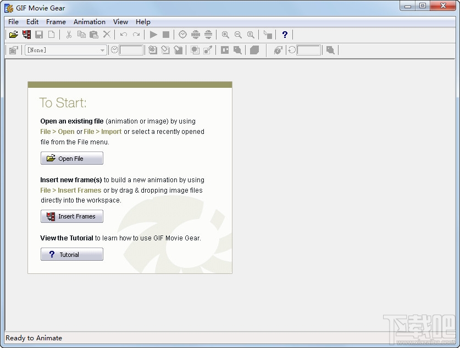Click the Open File button
Screen dimensions: 460x348
[72, 158]
